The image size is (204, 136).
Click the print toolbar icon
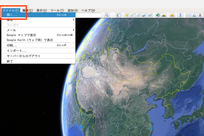pyautogui.click(x=194, y=15)
